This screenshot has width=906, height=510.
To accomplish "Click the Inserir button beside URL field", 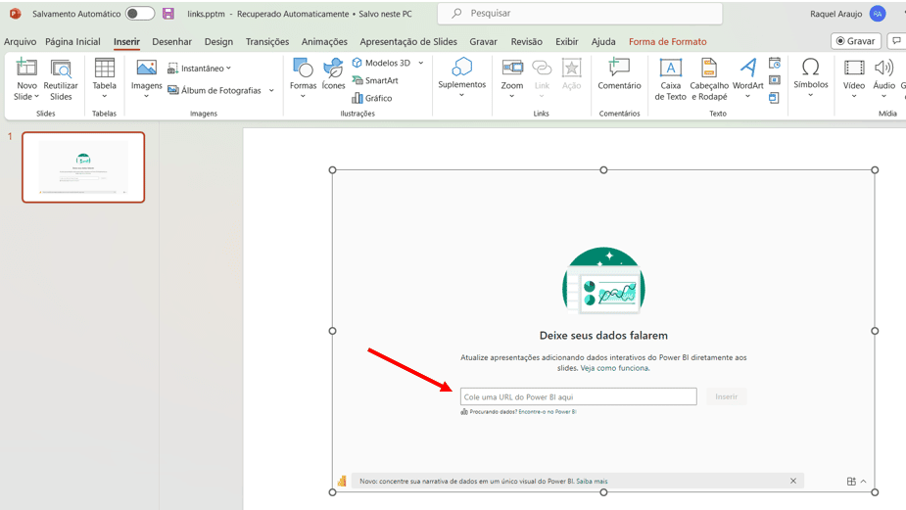I will pyautogui.click(x=727, y=396).
